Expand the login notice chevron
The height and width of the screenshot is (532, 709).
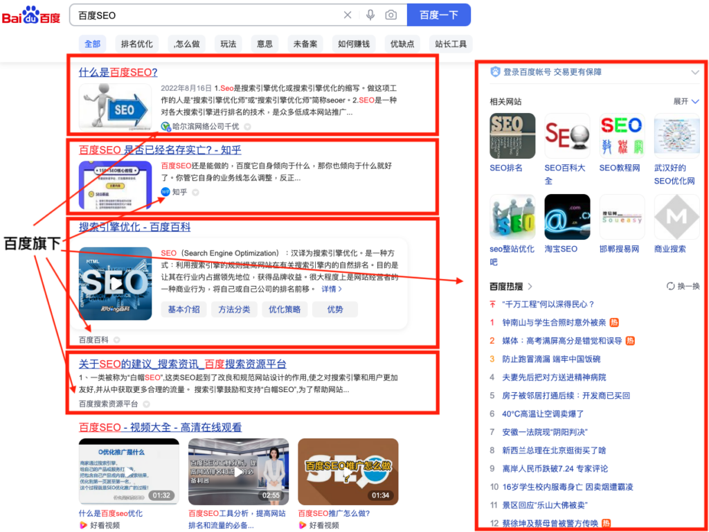(x=695, y=72)
